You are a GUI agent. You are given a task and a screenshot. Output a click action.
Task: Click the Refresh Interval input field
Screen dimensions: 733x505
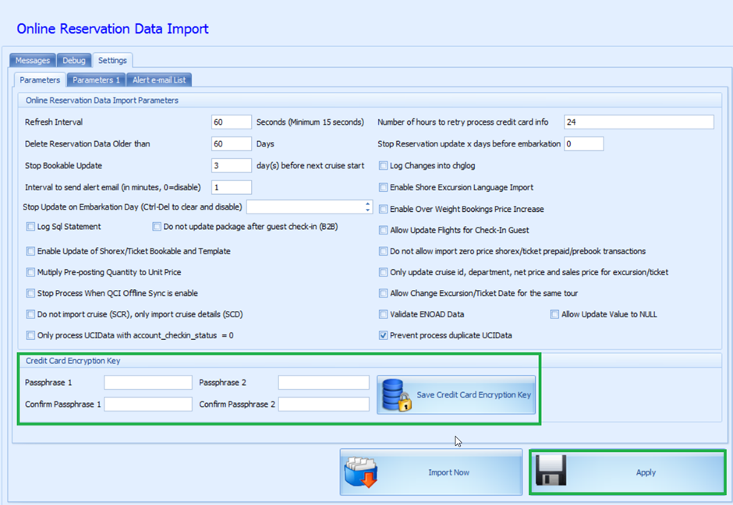click(x=231, y=122)
